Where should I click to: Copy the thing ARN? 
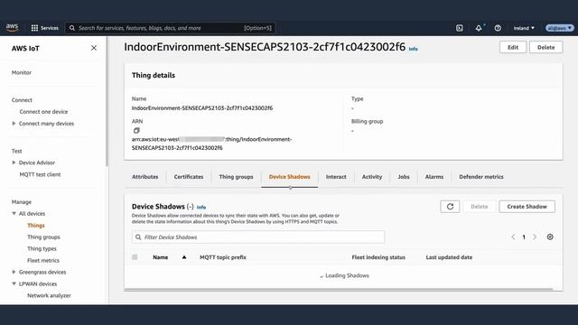click(136, 130)
